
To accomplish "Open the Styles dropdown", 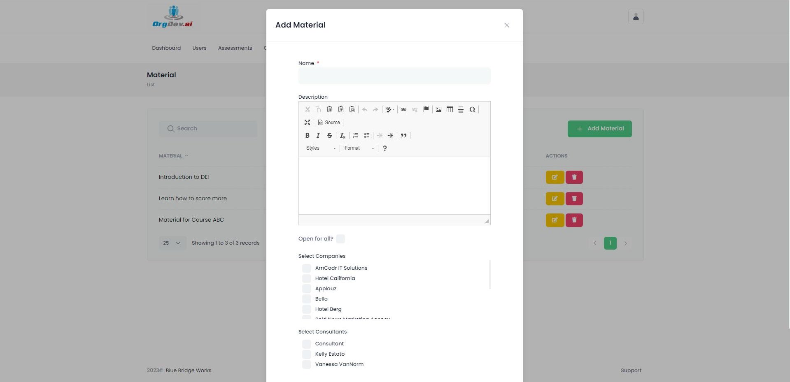I will [x=321, y=148].
